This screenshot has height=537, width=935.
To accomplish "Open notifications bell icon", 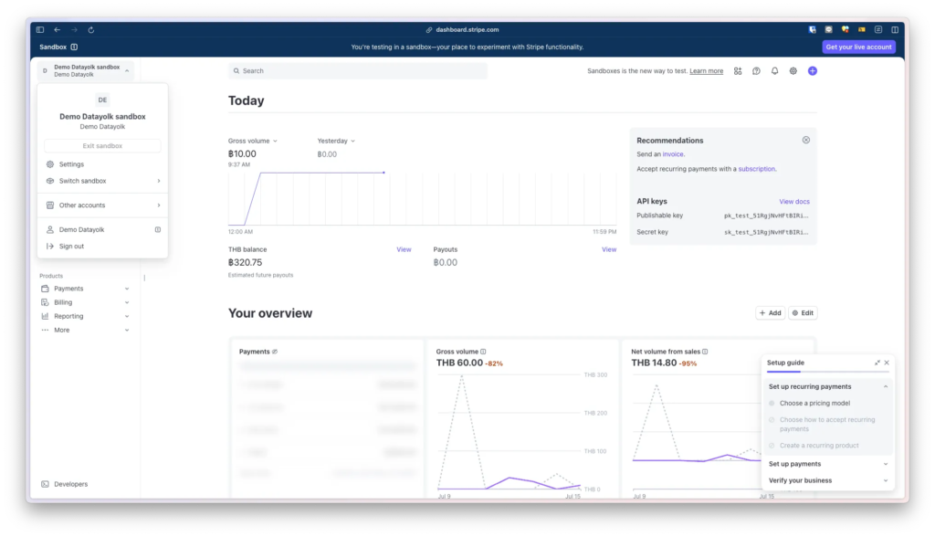I will pos(774,71).
